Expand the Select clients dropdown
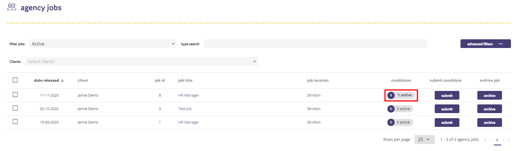Screen dimensions: 516x151 142,61
